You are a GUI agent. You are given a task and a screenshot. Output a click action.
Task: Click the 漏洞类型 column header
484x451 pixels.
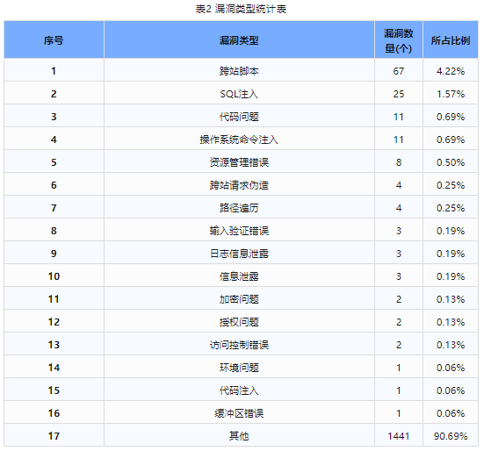click(239, 40)
